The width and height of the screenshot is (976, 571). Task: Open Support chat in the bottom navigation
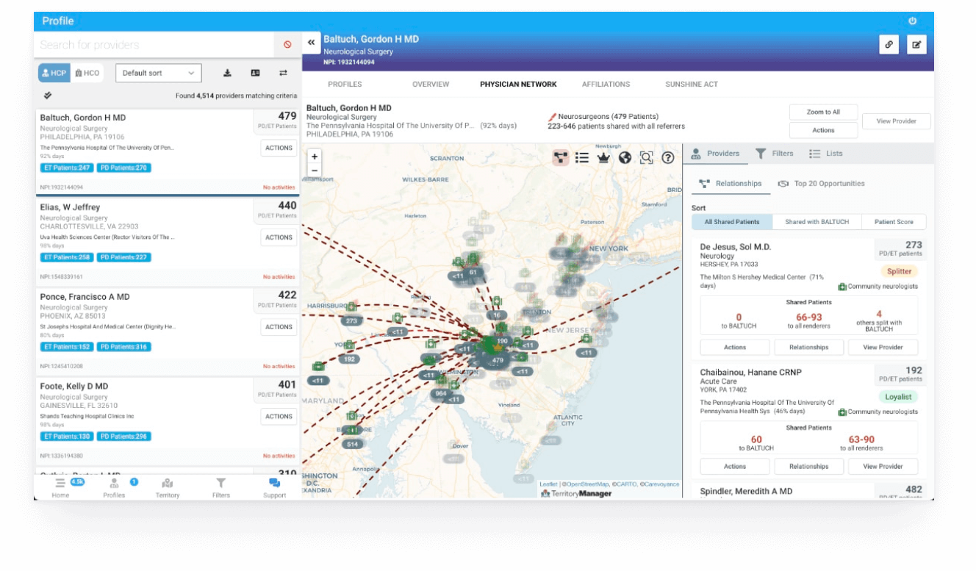point(274,488)
